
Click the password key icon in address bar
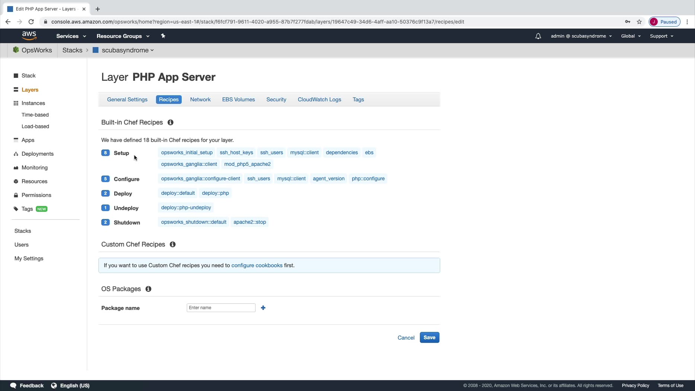(x=628, y=22)
